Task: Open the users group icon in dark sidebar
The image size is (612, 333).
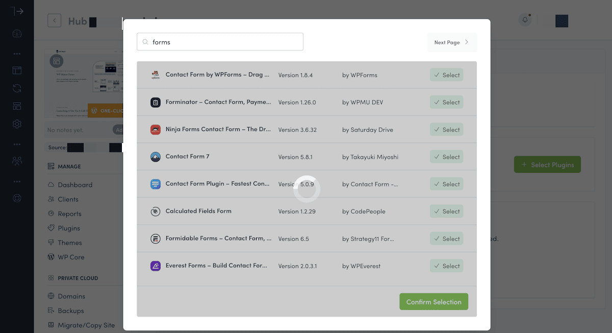Action: pos(17,161)
